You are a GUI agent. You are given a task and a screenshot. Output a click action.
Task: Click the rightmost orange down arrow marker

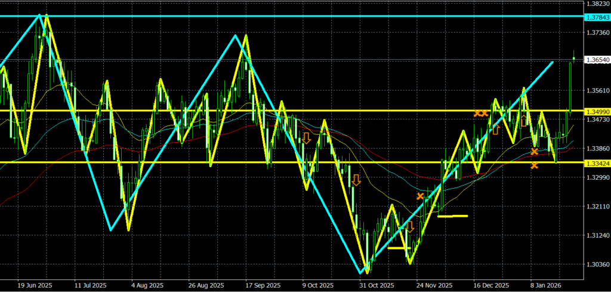point(410,226)
